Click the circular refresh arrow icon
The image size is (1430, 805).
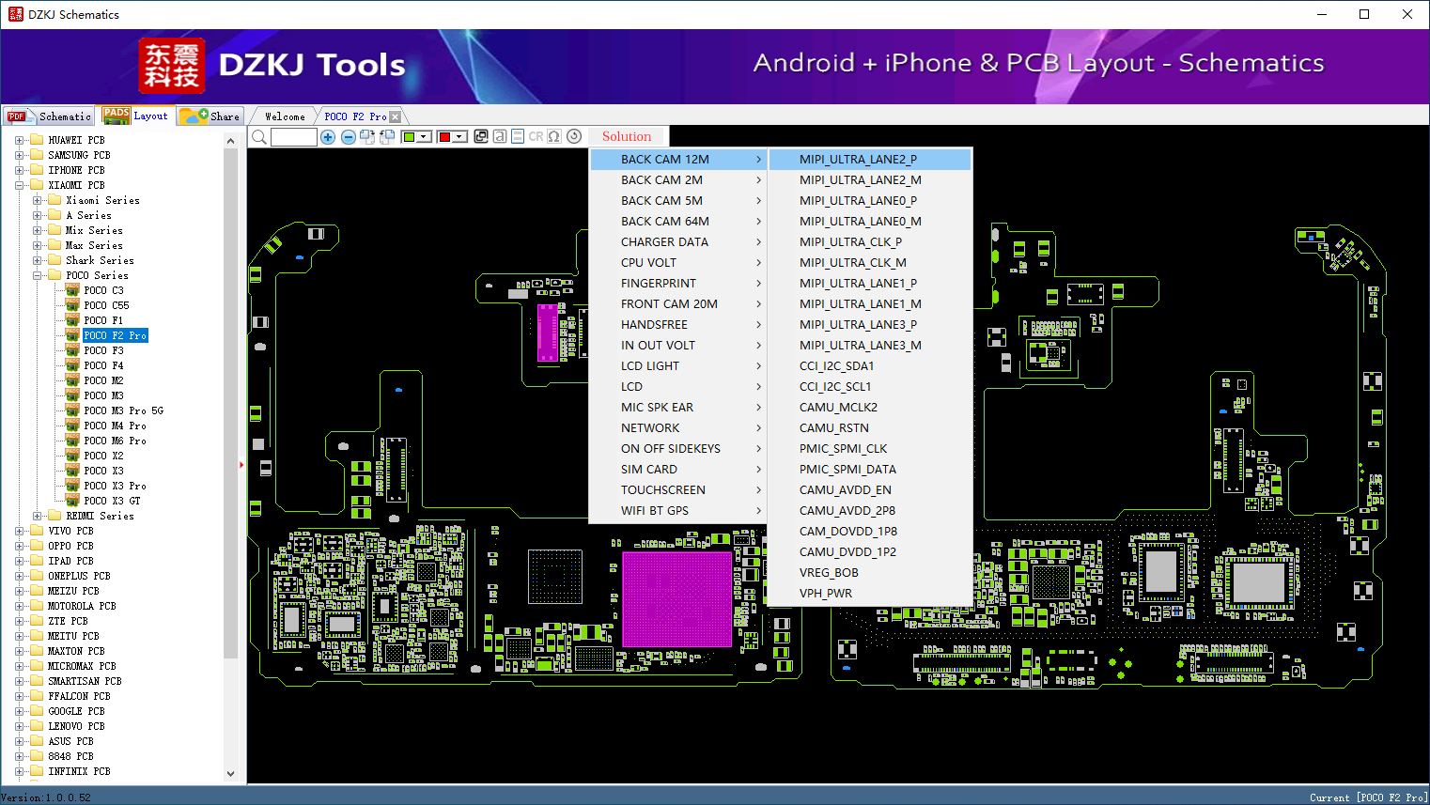574,136
